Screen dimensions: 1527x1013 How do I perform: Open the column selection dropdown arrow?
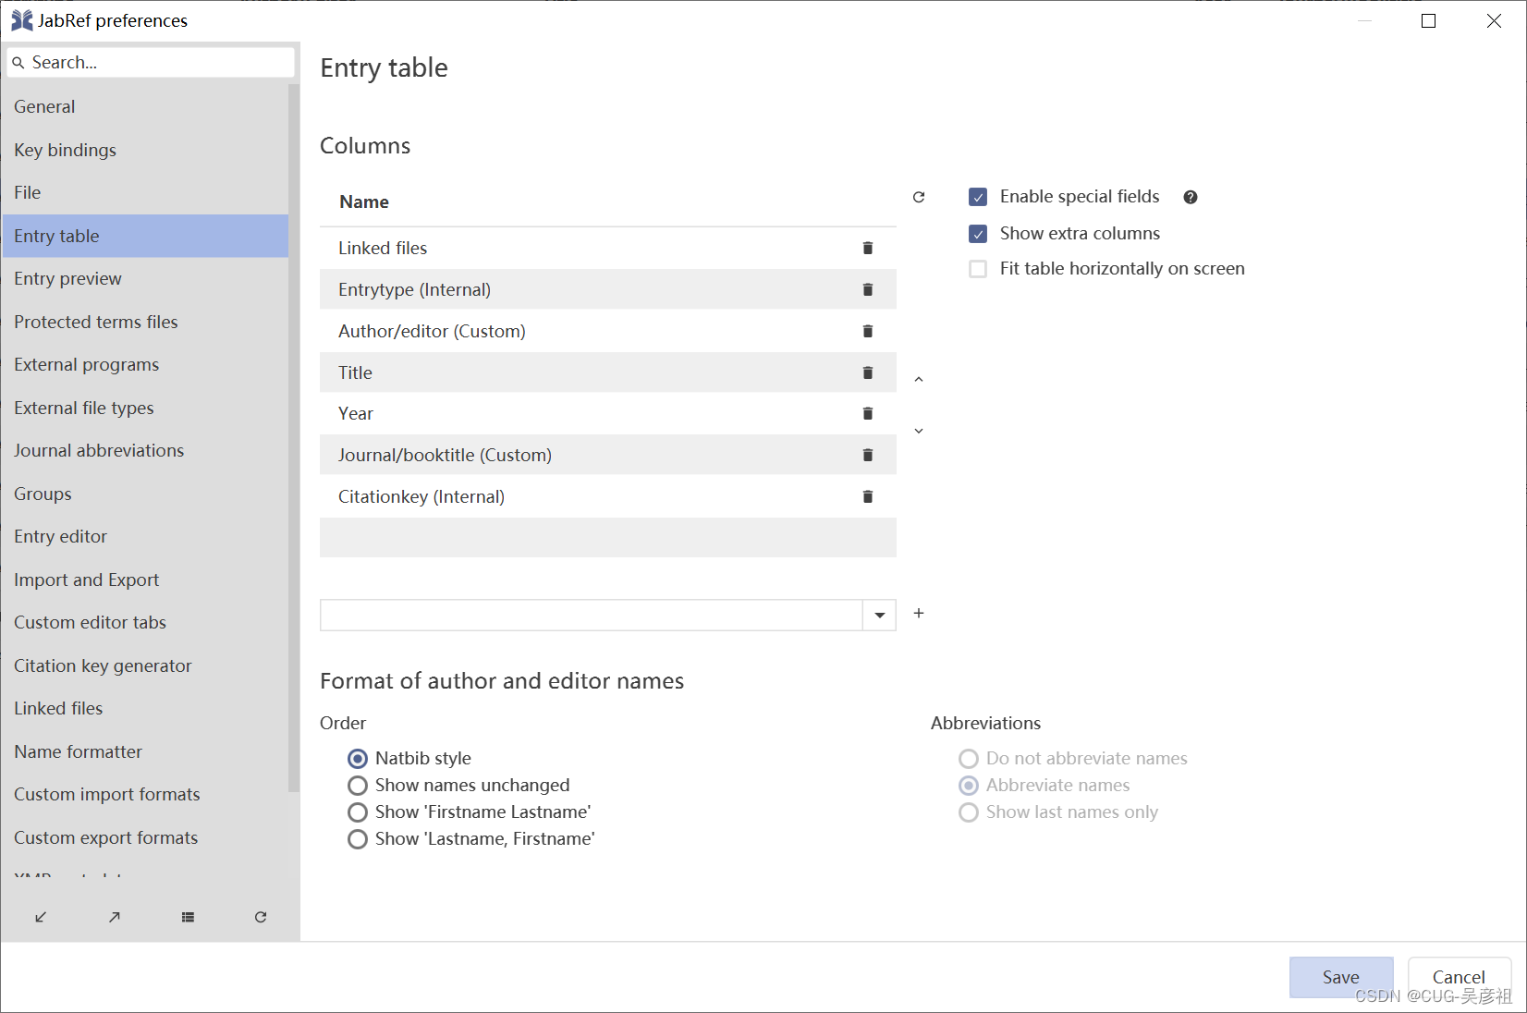pos(879,615)
